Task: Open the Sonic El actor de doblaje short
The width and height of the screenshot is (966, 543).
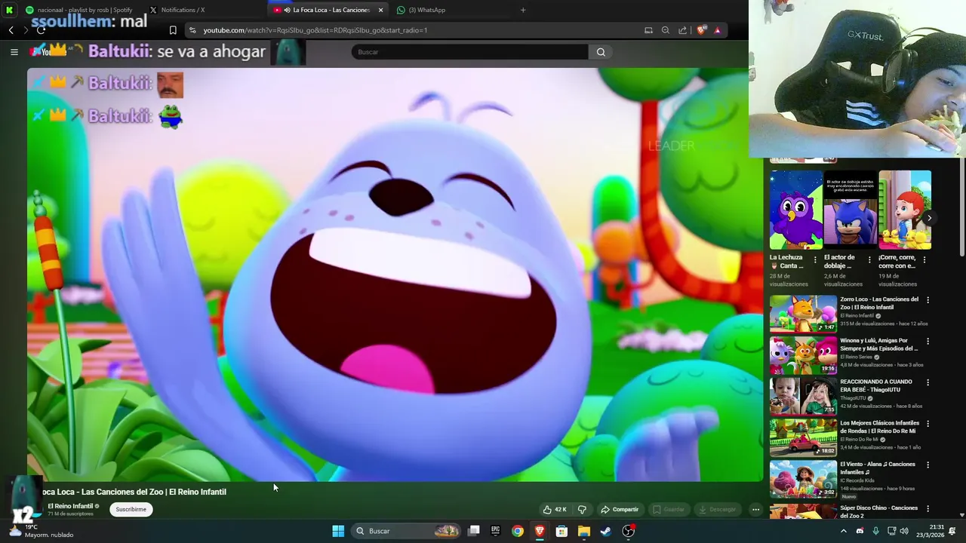Action: (x=850, y=210)
